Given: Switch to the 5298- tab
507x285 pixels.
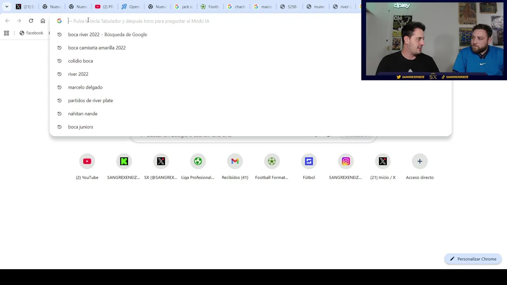Looking at the screenshot, I should [x=289, y=7].
